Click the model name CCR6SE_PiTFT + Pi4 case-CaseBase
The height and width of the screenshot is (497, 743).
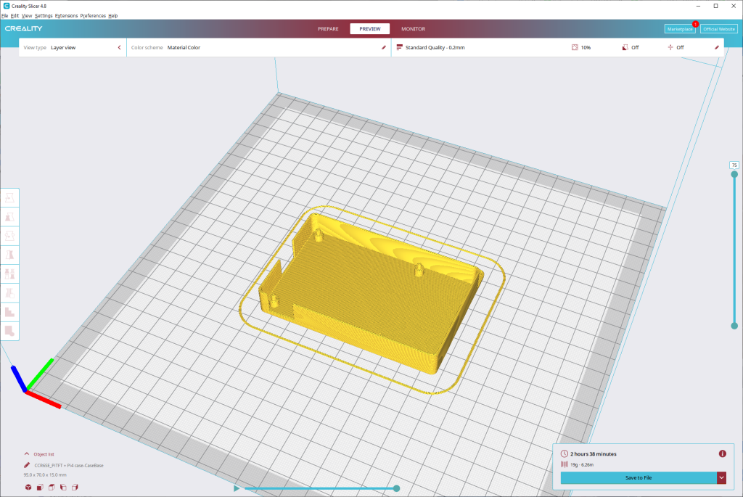69,465
